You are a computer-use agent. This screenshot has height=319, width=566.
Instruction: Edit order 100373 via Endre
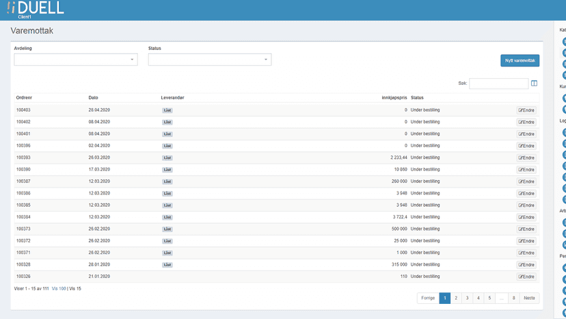click(x=526, y=229)
